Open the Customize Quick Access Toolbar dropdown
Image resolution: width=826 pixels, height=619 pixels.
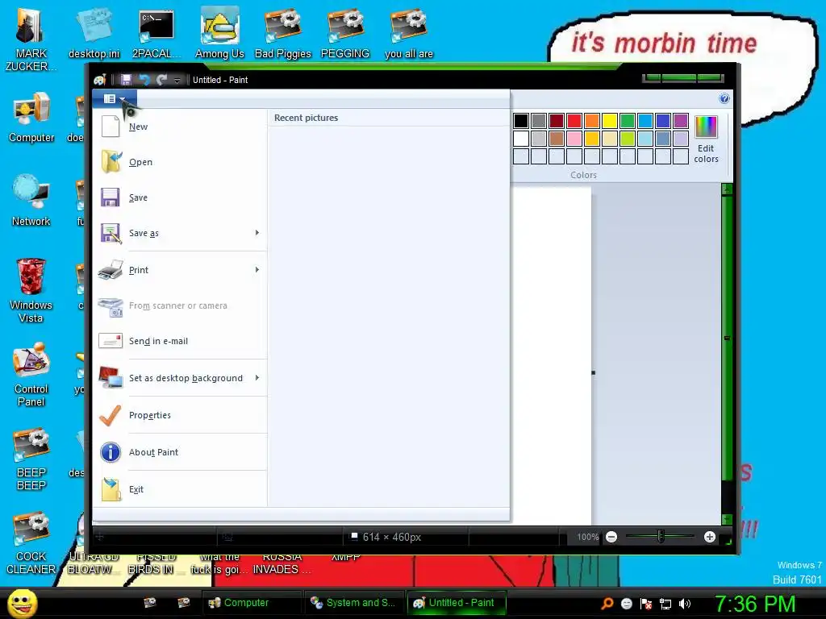[x=177, y=80]
